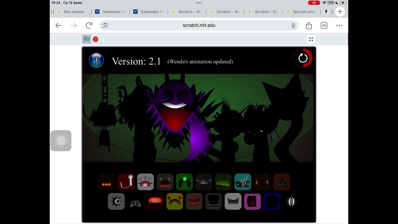The width and height of the screenshot is (398, 224).
Task: Switch to the 'Sprunki phas' tab
Action: click(x=301, y=12)
